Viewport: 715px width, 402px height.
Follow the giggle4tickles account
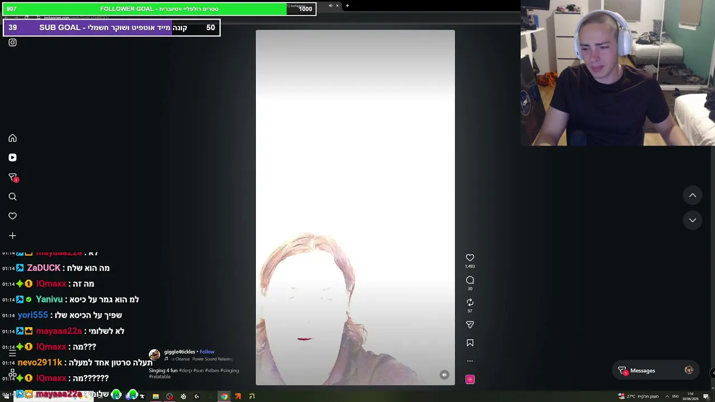(207, 352)
